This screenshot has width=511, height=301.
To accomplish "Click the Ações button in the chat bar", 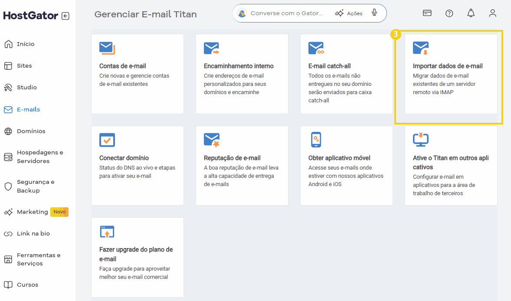I will [349, 13].
